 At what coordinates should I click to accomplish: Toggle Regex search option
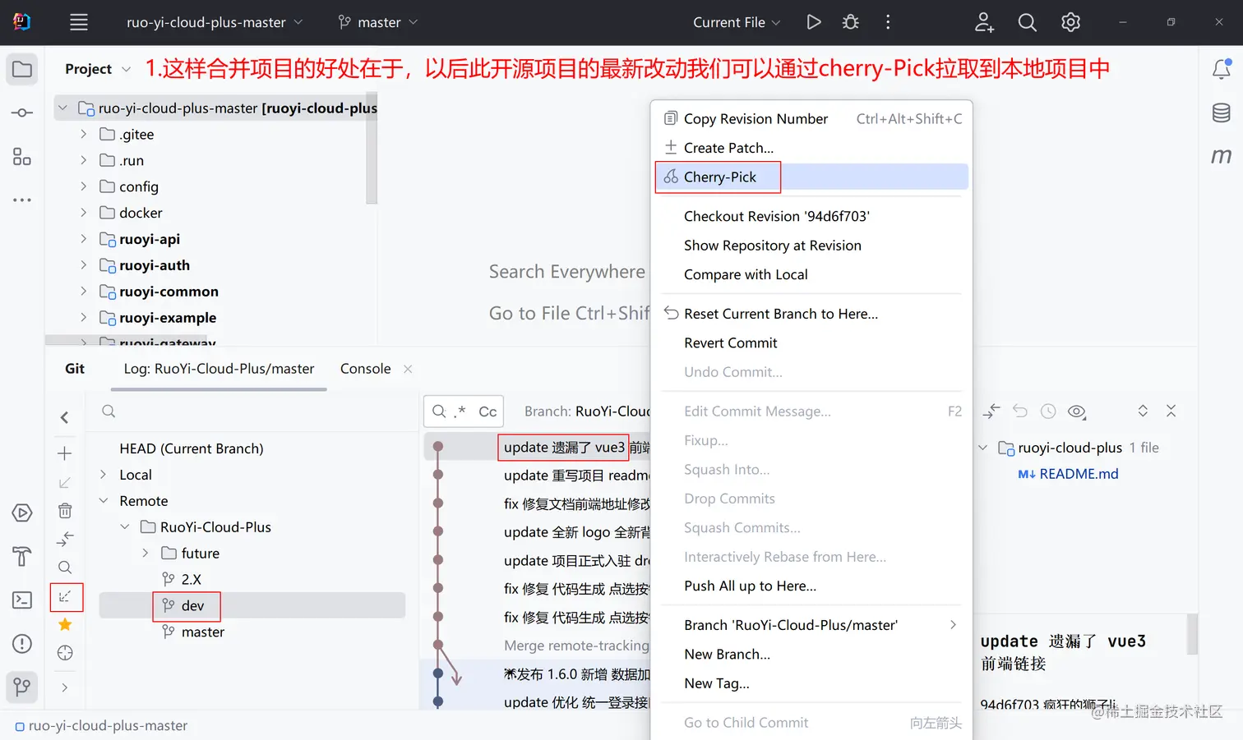pyautogui.click(x=460, y=411)
